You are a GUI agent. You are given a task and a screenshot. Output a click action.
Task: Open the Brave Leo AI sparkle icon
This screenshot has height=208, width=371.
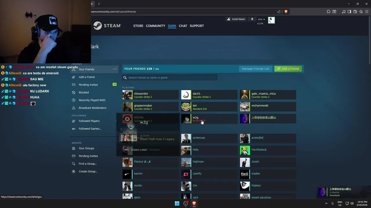[361, 12]
